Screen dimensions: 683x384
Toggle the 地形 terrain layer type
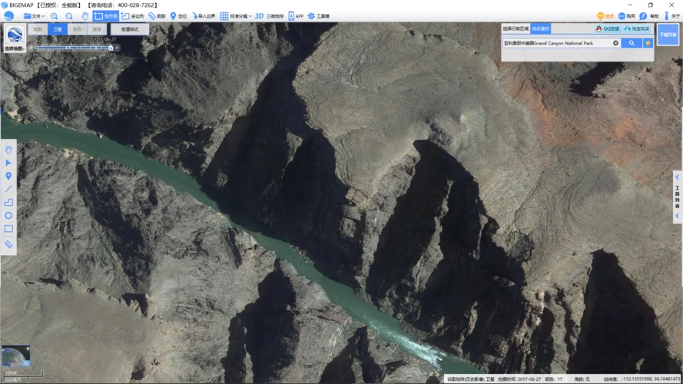click(x=77, y=29)
